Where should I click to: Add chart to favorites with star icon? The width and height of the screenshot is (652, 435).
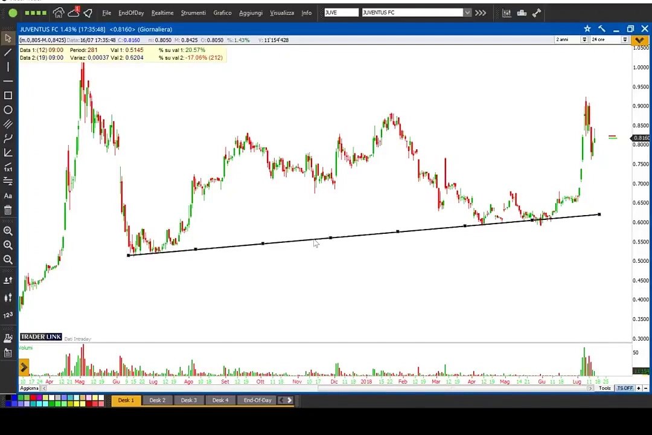pos(587,29)
